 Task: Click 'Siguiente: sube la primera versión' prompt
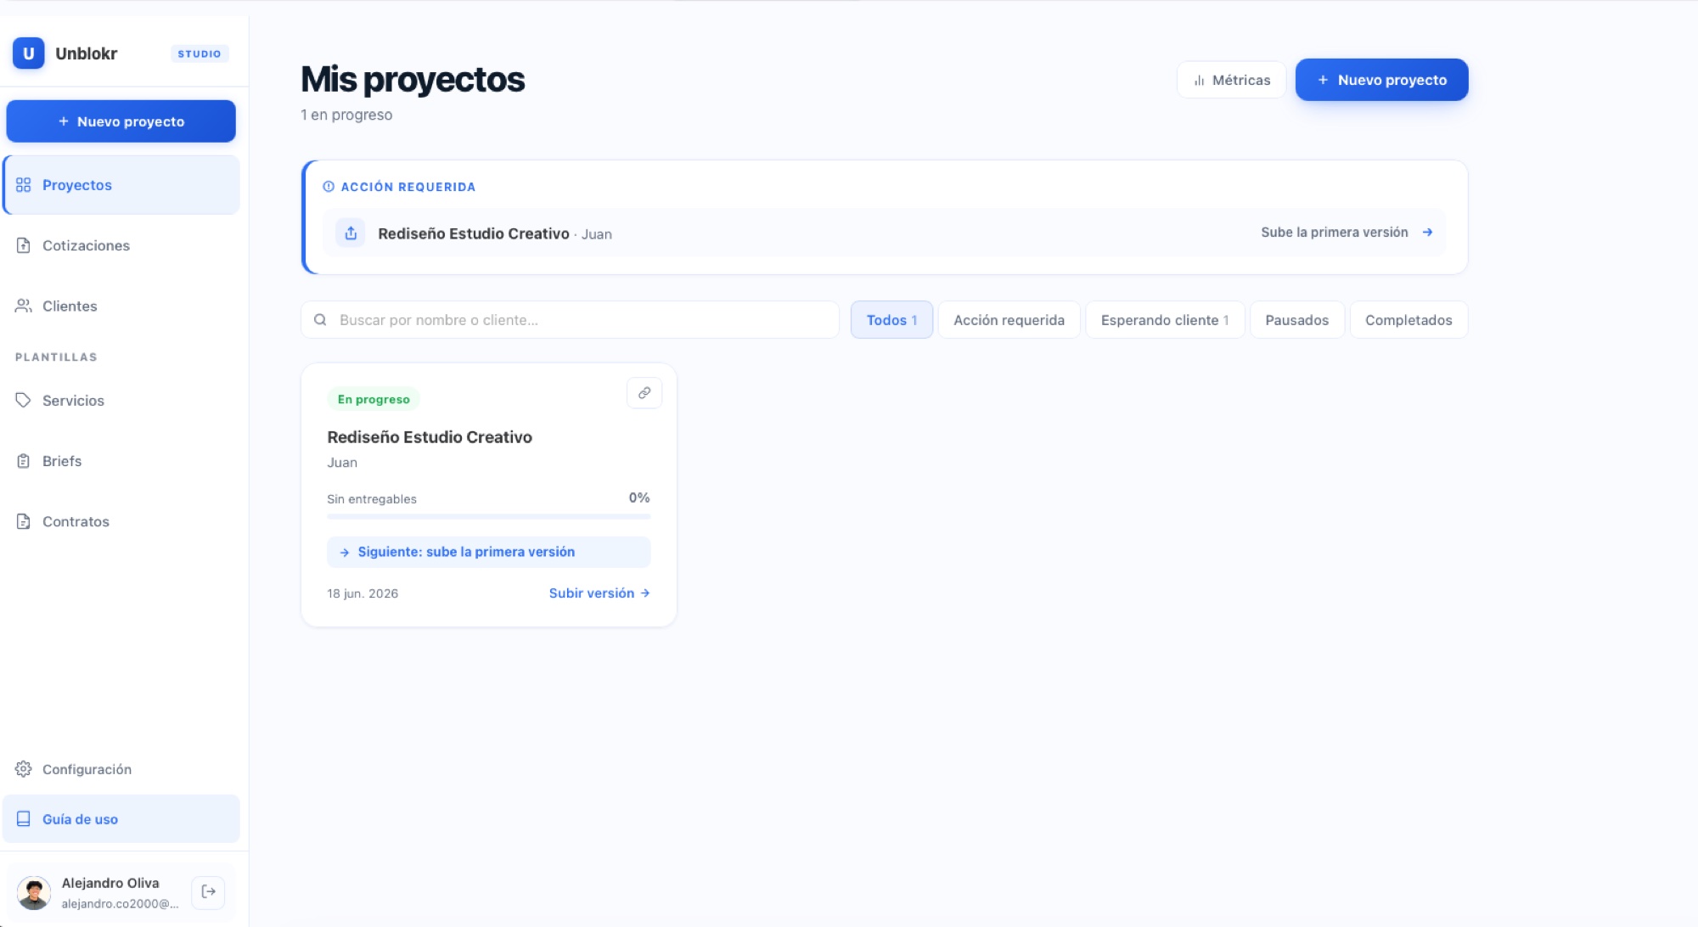point(488,552)
